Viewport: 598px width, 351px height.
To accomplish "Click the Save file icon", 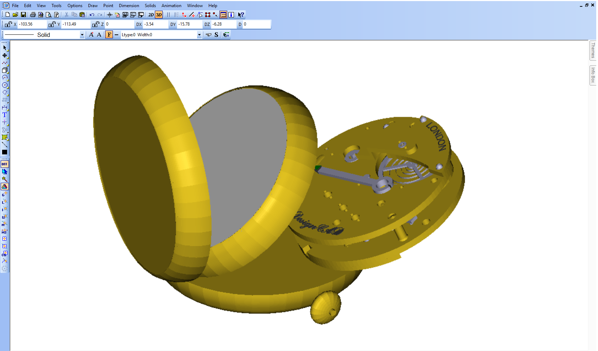I will click(x=23, y=15).
